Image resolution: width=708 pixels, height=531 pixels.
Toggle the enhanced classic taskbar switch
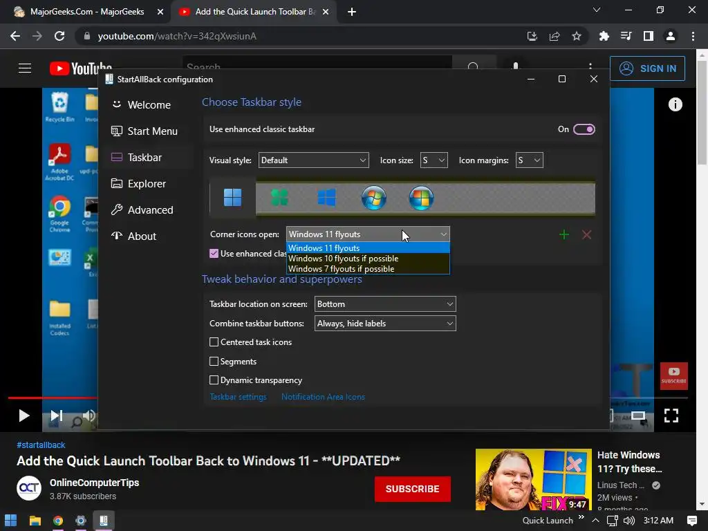[584, 129]
